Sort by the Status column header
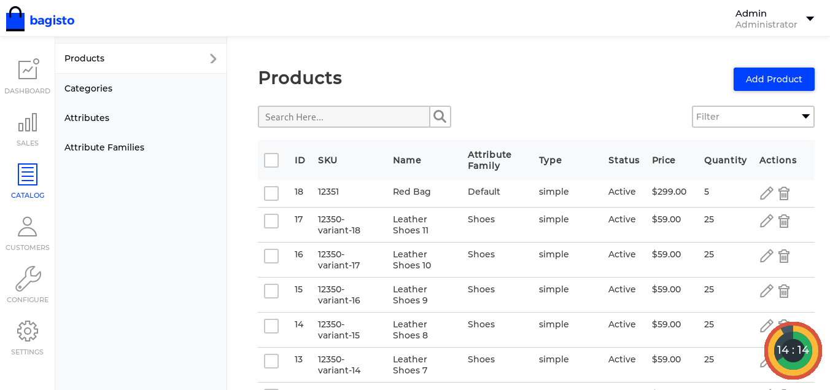This screenshot has width=830, height=390. [624, 160]
